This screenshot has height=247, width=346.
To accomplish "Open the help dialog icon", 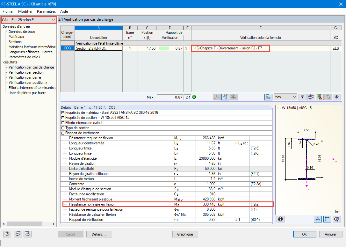I will [7, 234].
